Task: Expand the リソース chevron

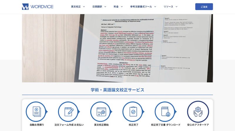Action: click(x=177, y=6)
